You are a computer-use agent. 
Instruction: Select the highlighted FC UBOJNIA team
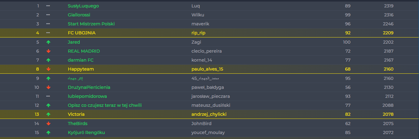(x=82, y=33)
